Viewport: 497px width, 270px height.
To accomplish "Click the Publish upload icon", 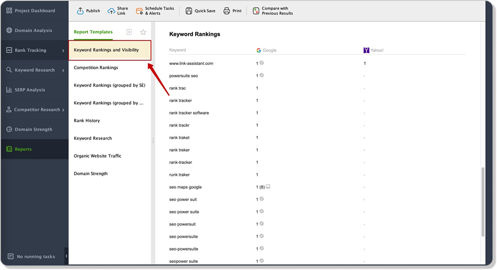I will click(x=80, y=11).
